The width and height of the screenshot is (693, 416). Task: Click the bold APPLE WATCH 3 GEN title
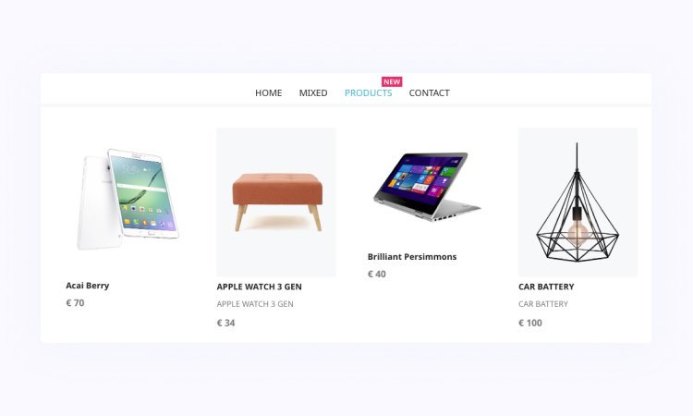(259, 287)
